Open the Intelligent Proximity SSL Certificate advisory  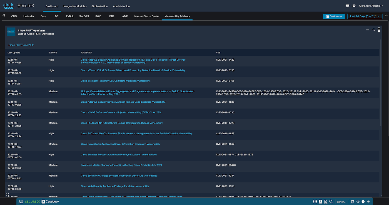pyautogui.click(x=116, y=81)
